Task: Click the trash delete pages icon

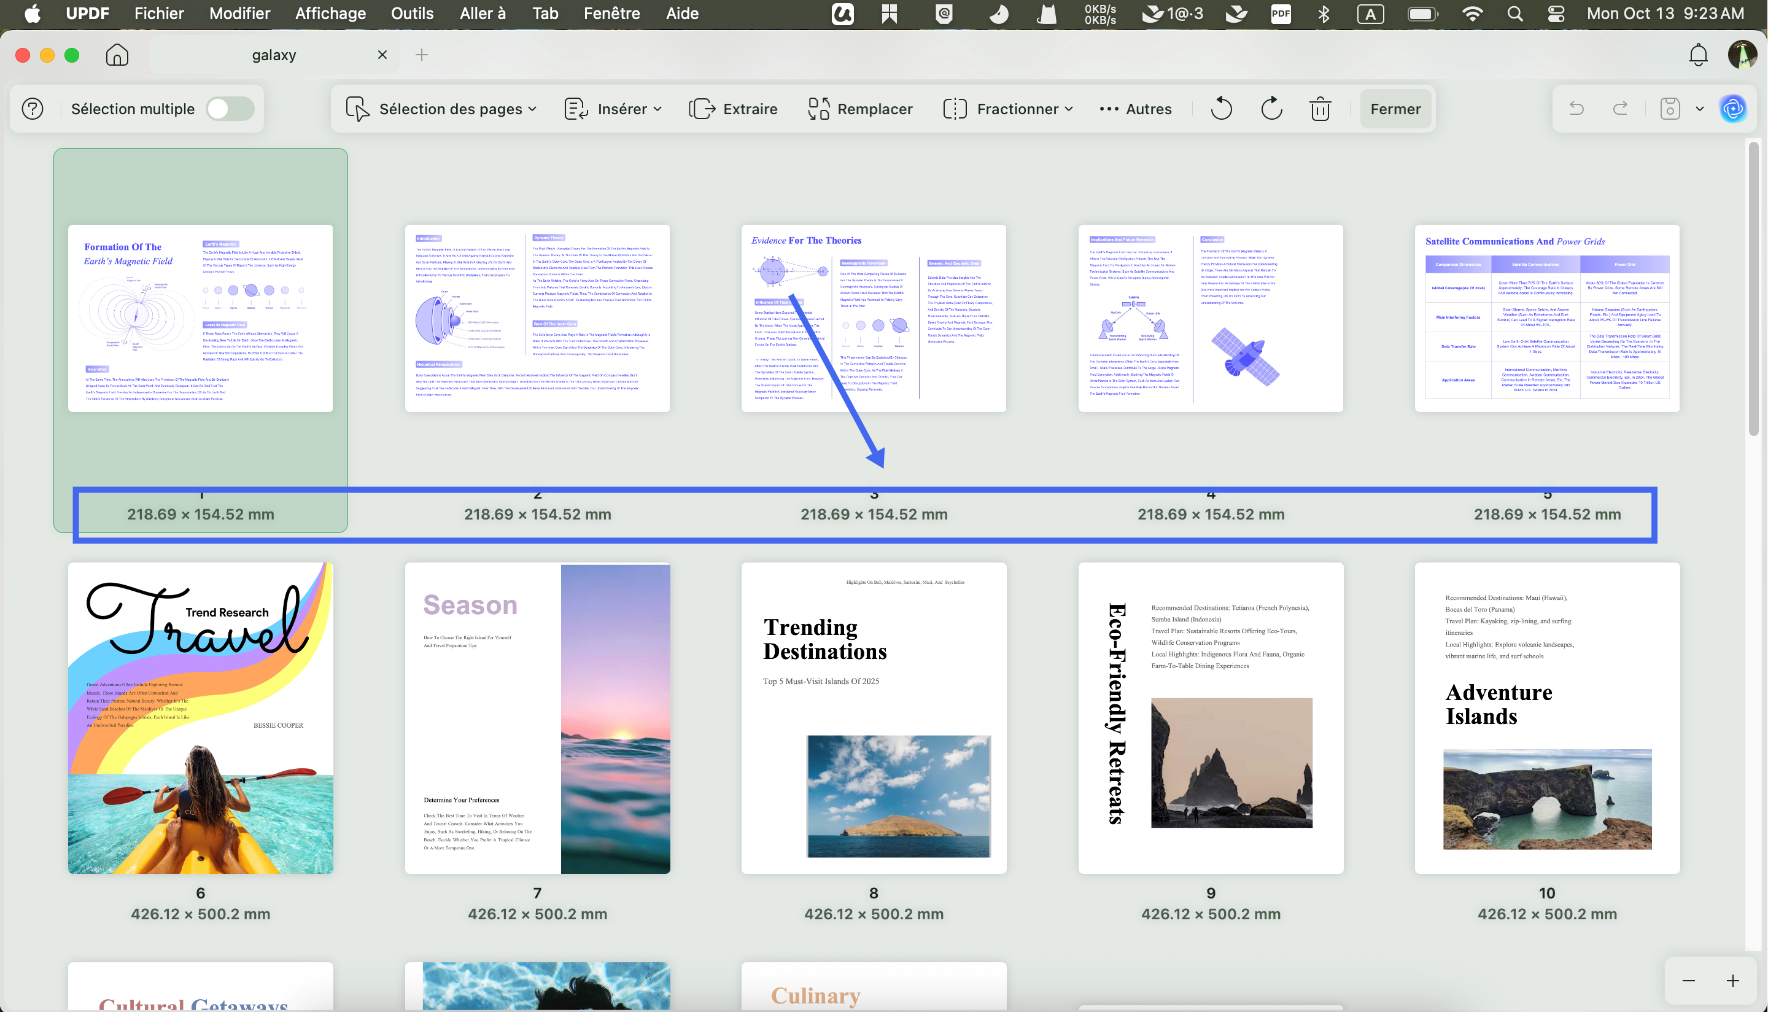Action: coord(1320,109)
